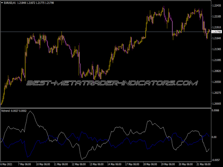223x167 pixels.
Task: Click the 1.22185 price scale value
Action: [217, 16]
